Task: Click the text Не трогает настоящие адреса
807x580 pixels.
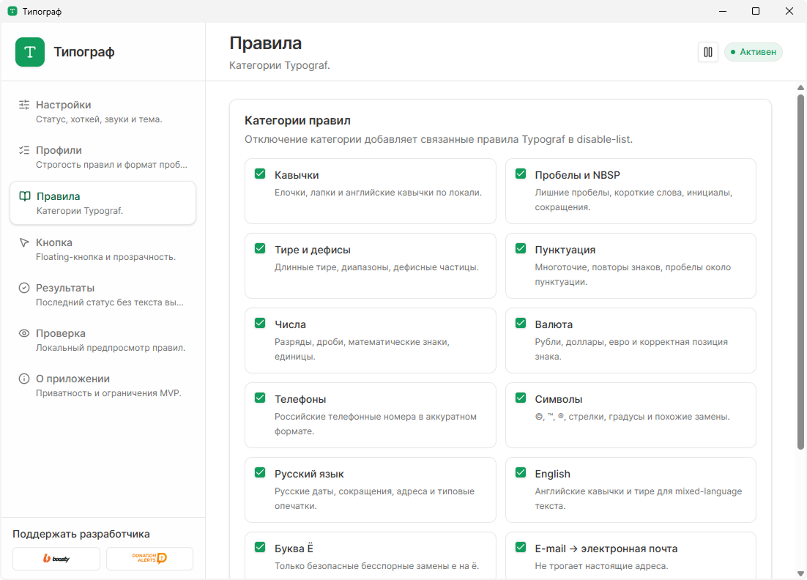Action: (601, 566)
